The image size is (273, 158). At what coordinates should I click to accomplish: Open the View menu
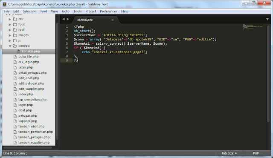[x=55, y=11]
